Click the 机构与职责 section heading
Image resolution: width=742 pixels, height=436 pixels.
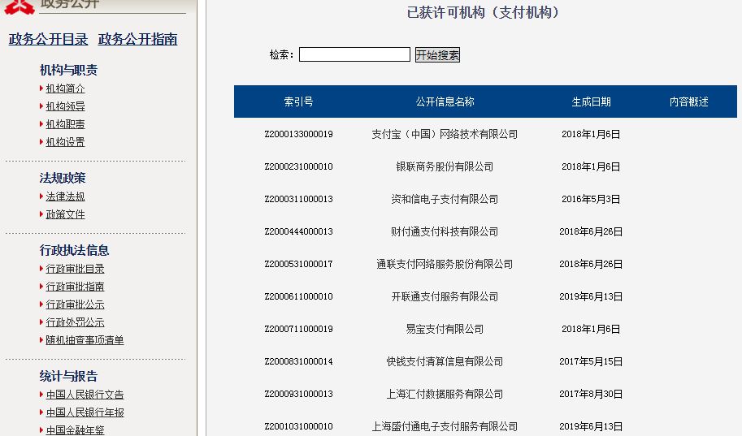tap(68, 70)
